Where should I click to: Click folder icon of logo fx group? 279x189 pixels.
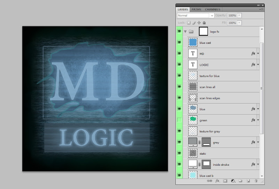[x=191, y=31]
